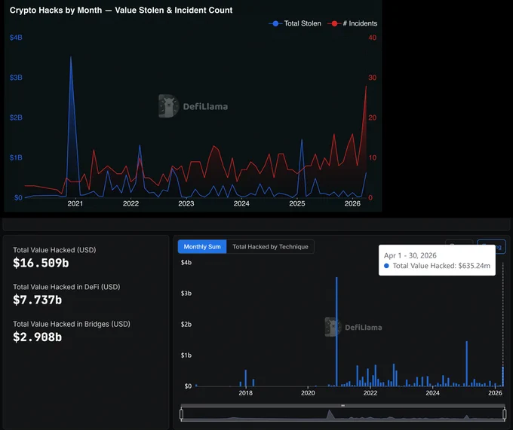Click the $7.737b DeFi hacked figure
This screenshot has height=430, width=513.
coord(37,300)
